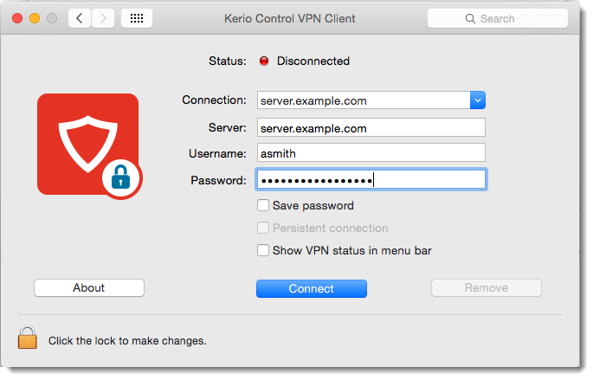Toggle the Persistent connection checkbox
The image size is (593, 380).
pyautogui.click(x=263, y=228)
